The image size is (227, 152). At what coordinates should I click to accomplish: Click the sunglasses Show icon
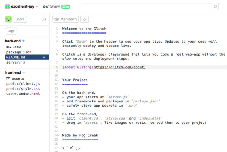pos(46,6)
